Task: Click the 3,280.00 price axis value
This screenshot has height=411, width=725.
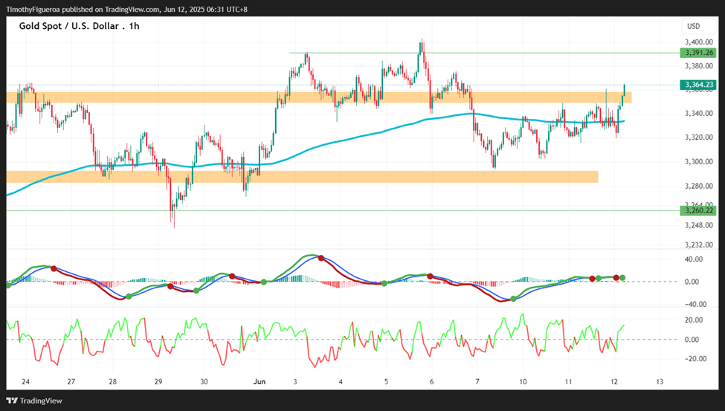Action: 699,186
